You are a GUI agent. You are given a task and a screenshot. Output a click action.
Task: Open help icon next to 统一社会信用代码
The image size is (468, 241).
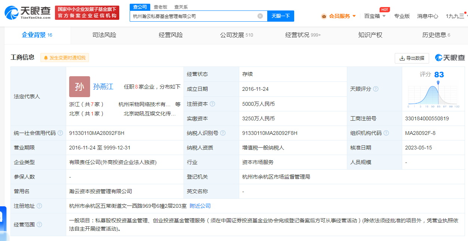[60, 133]
